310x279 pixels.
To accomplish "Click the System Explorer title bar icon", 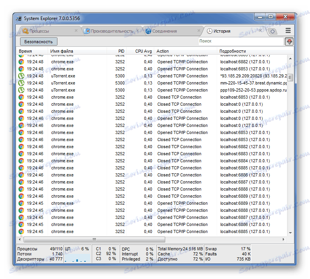I will pyautogui.click(x=19, y=18).
